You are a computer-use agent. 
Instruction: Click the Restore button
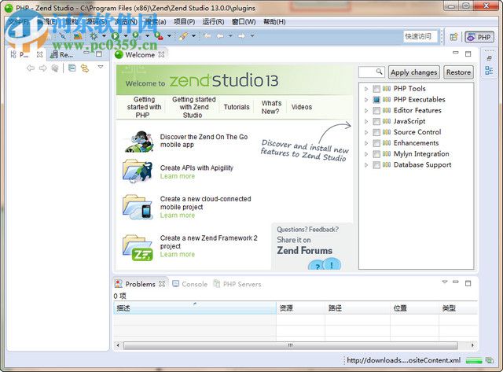click(458, 72)
